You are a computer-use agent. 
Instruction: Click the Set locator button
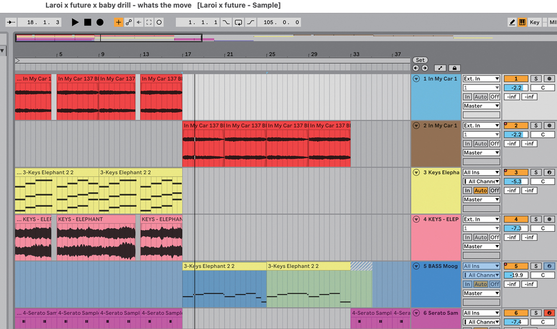coord(420,60)
